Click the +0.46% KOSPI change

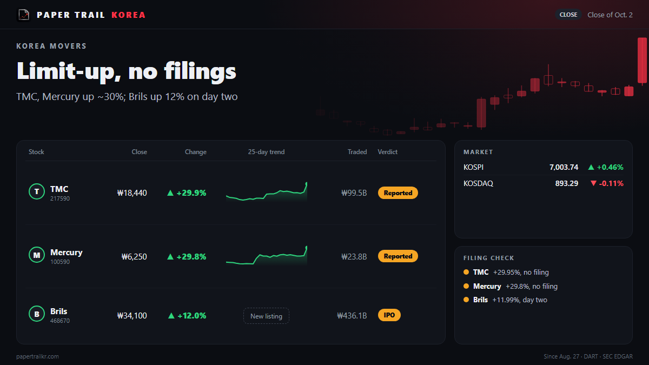[x=610, y=168]
